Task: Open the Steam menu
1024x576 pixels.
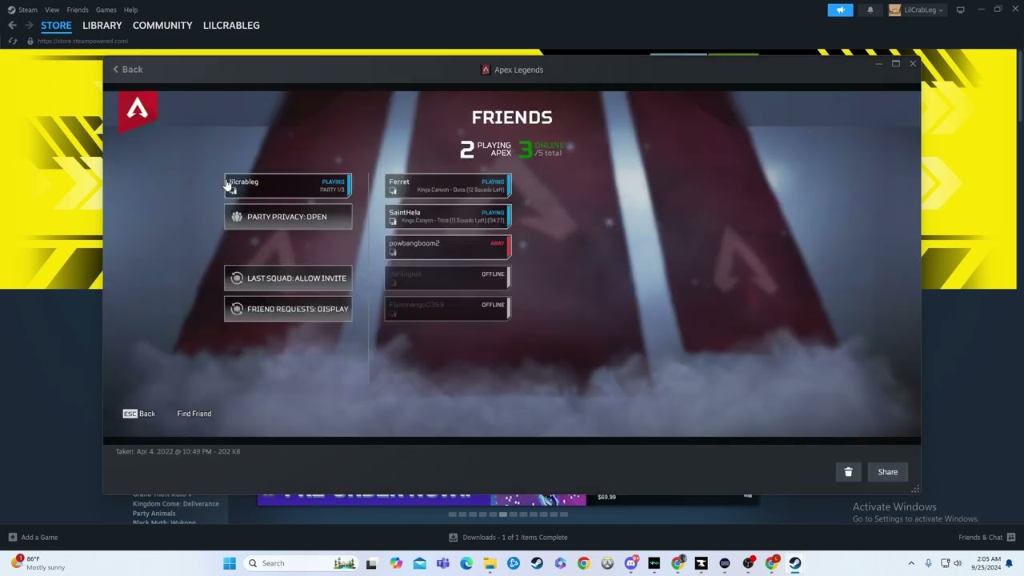Action: [x=22, y=10]
